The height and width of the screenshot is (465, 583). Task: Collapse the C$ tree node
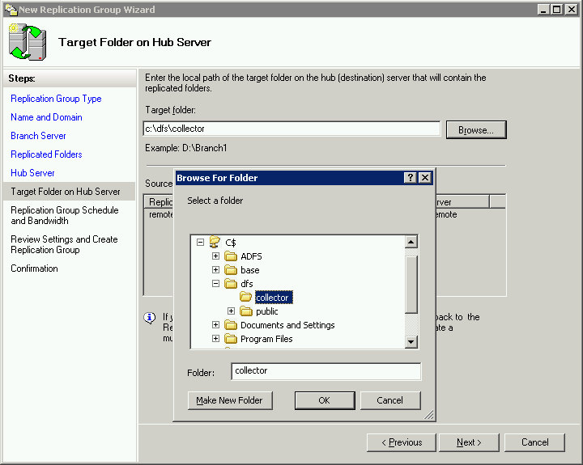[201, 242]
